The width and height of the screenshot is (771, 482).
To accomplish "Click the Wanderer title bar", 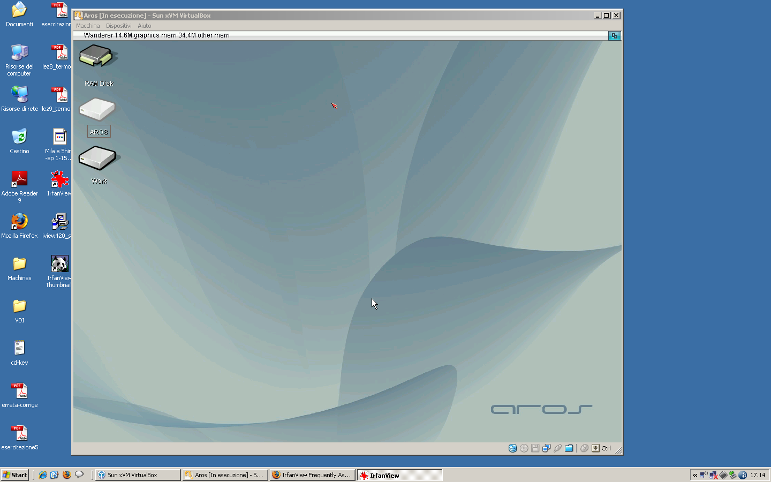I will tap(343, 35).
